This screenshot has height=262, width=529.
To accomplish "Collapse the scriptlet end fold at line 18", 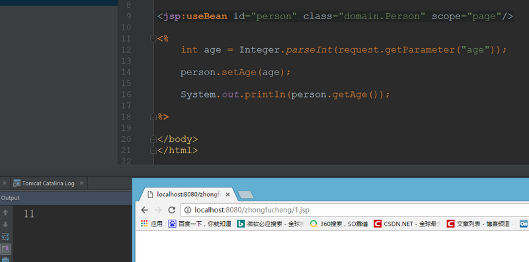I will point(153,117).
